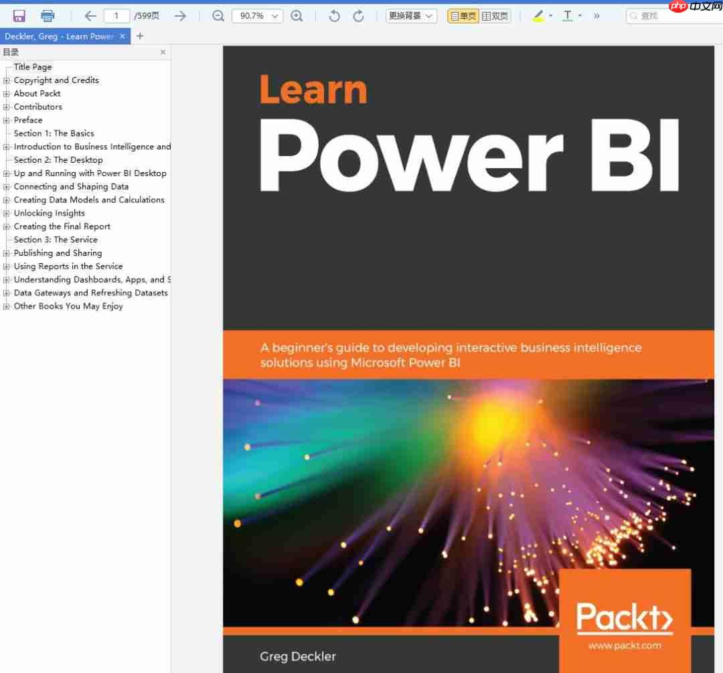The height and width of the screenshot is (673, 723).
Task: Expand the Preface bookmark entry
Action: (x=5, y=120)
